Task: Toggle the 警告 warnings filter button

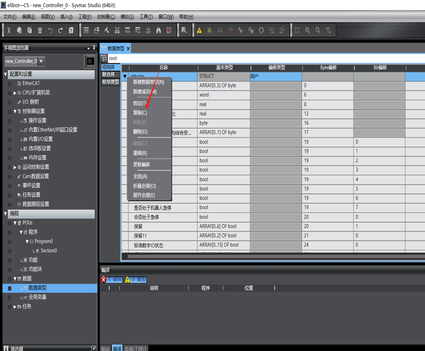Action: point(135,279)
